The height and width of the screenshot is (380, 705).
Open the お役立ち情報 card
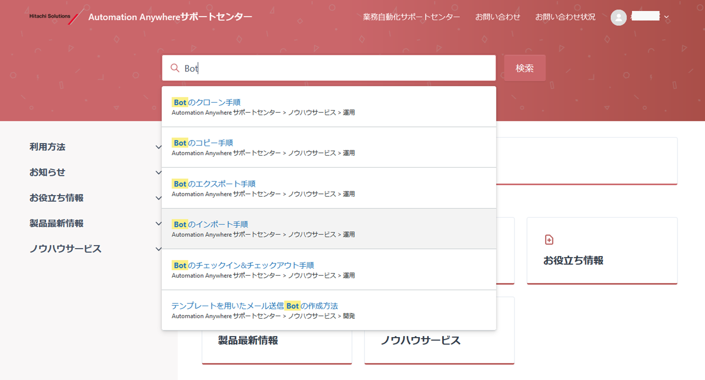(602, 250)
